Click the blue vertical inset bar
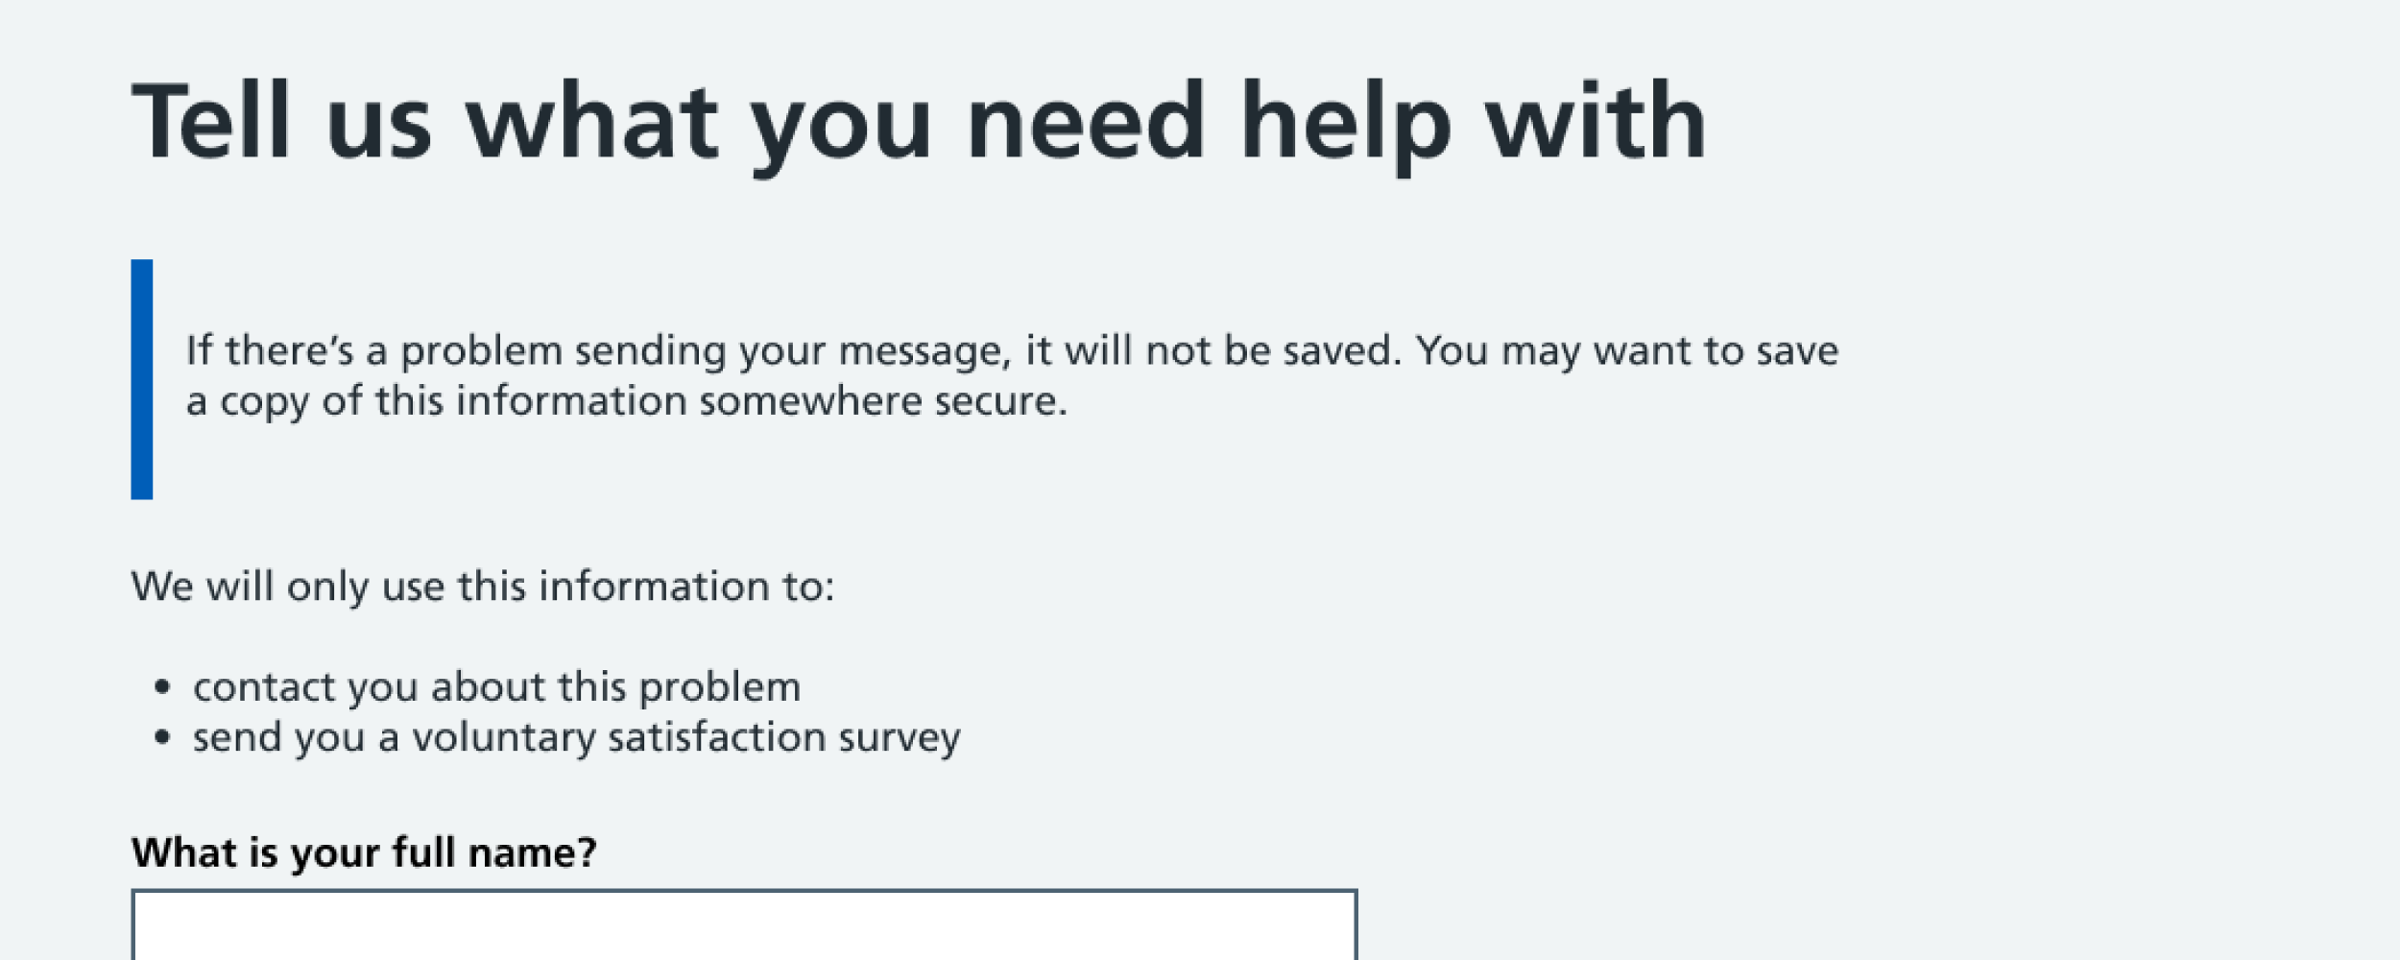The height and width of the screenshot is (960, 2400). pos(142,379)
